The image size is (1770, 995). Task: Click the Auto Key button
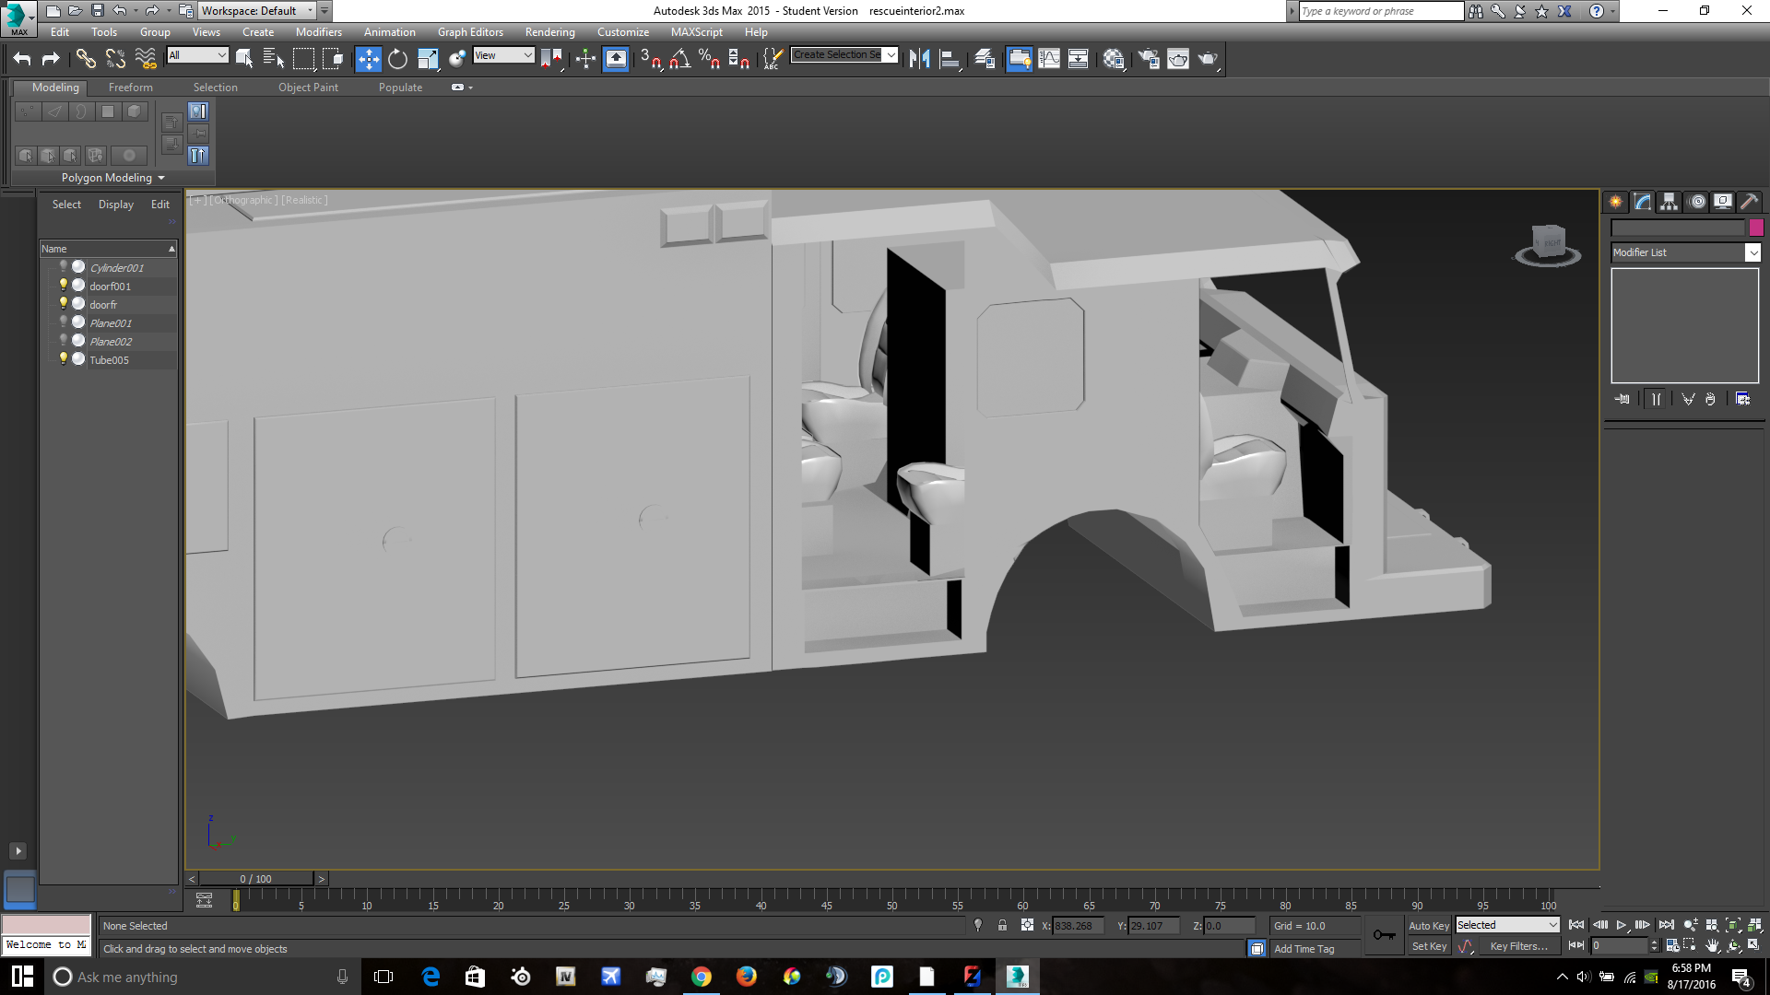1428,925
